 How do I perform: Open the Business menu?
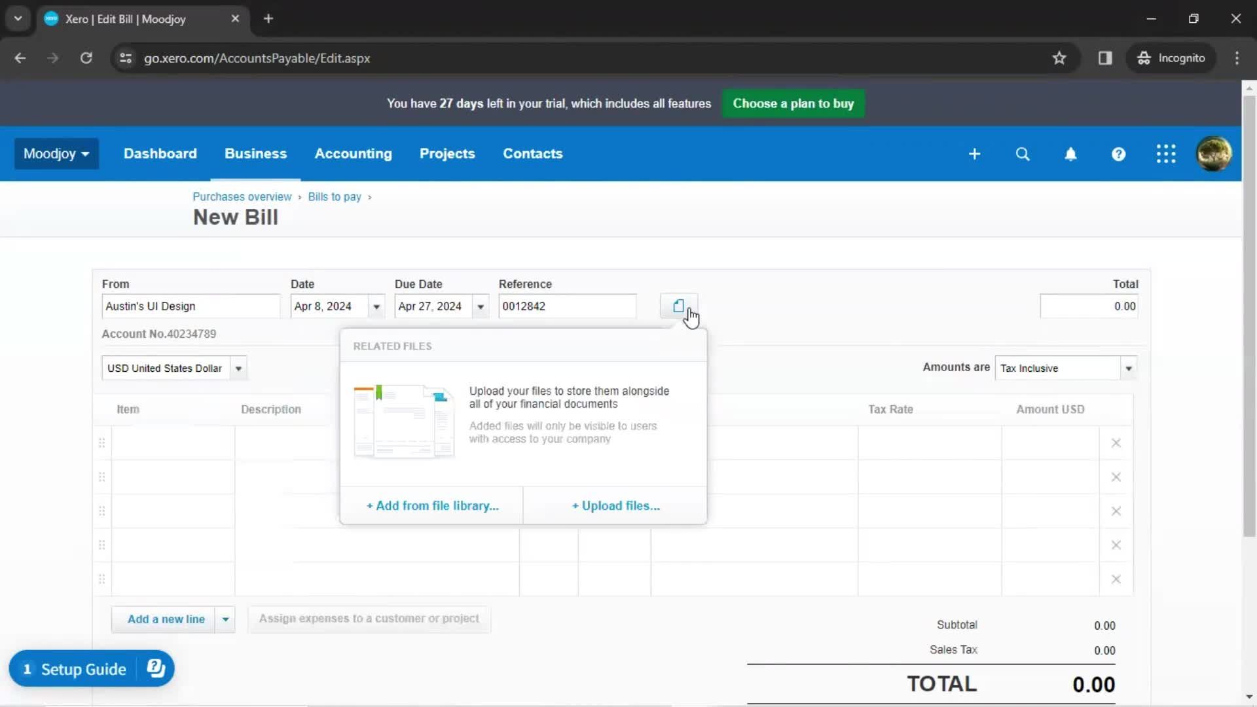pyautogui.click(x=255, y=154)
